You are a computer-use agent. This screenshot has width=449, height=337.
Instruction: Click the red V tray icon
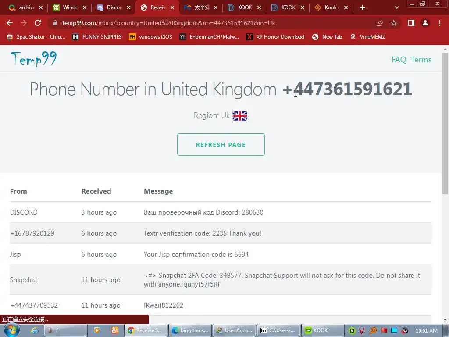(x=362, y=331)
